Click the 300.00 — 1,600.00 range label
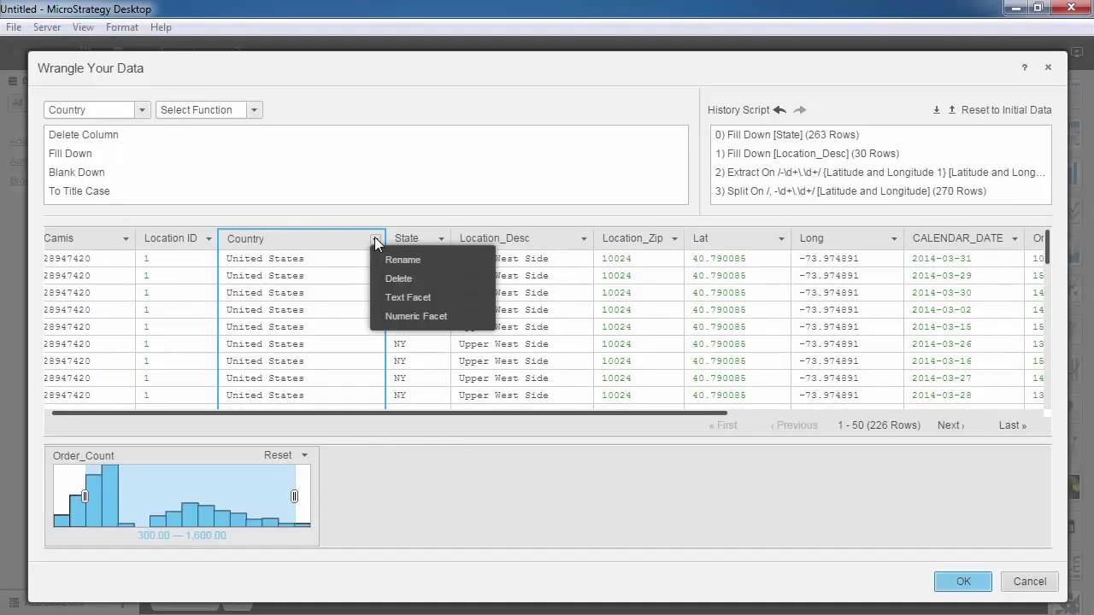The image size is (1094, 615). [x=182, y=536]
